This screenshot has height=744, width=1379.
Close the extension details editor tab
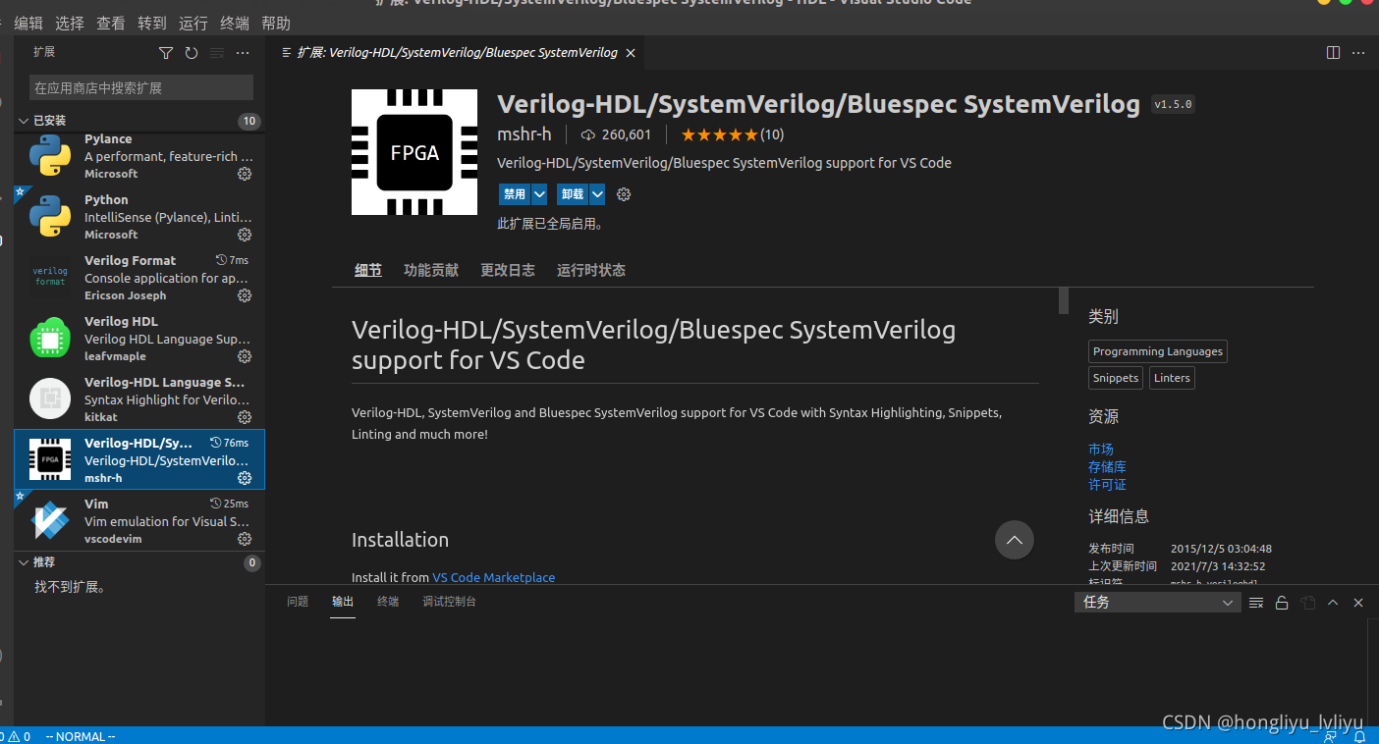[x=631, y=53]
